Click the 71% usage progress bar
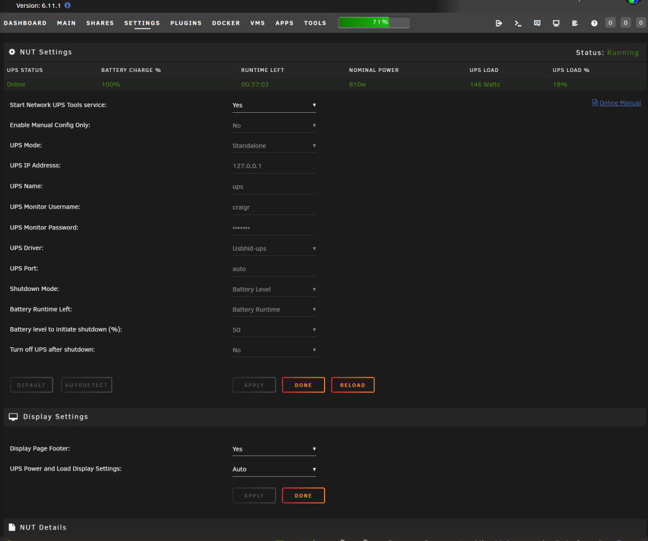This screenshot has width=648, height=541. pos(374,22)
